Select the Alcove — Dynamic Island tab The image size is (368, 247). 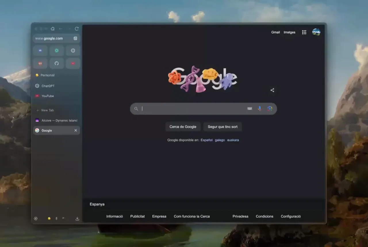(x=56, y=120)
